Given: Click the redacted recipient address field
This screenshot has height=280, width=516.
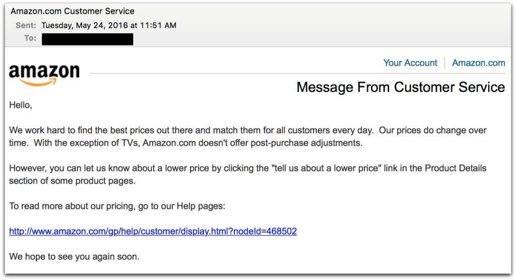Looking at the screenshot, I should coord(87,39).
